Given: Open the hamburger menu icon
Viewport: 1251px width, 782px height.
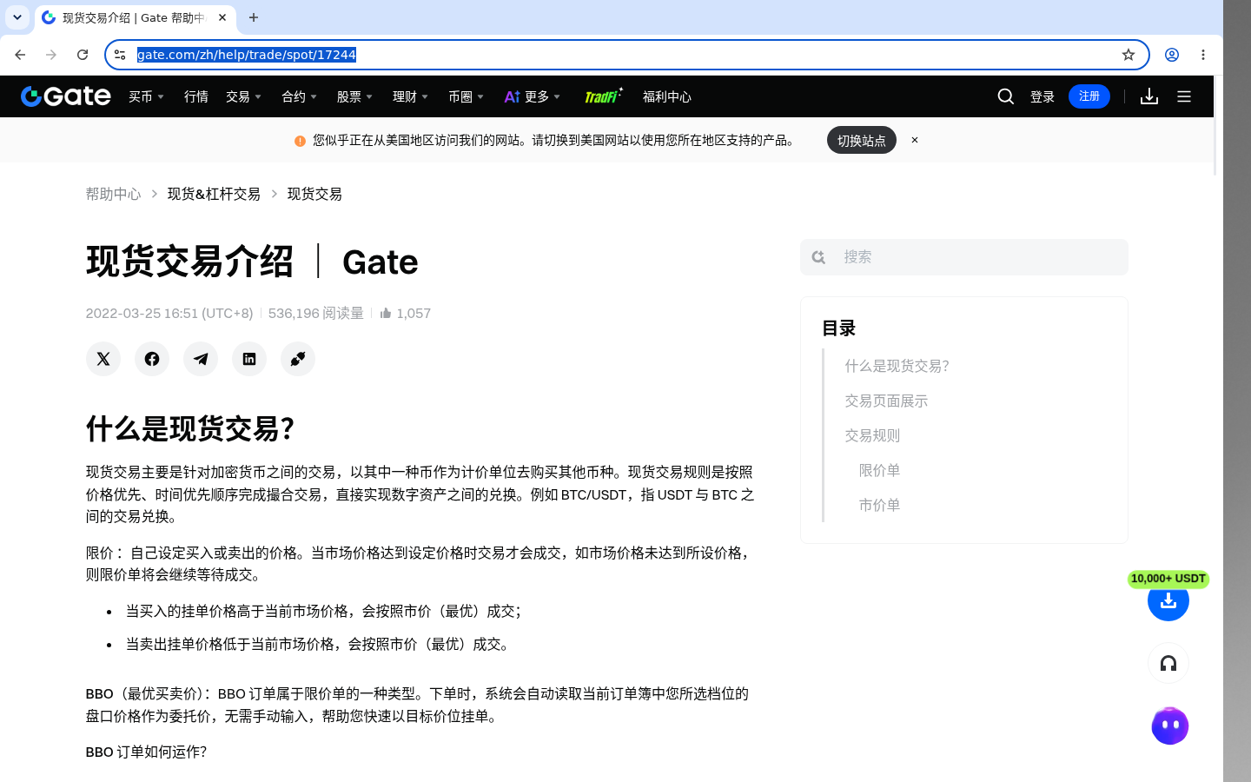Looking at the screenshot, I should [1184, 96].
